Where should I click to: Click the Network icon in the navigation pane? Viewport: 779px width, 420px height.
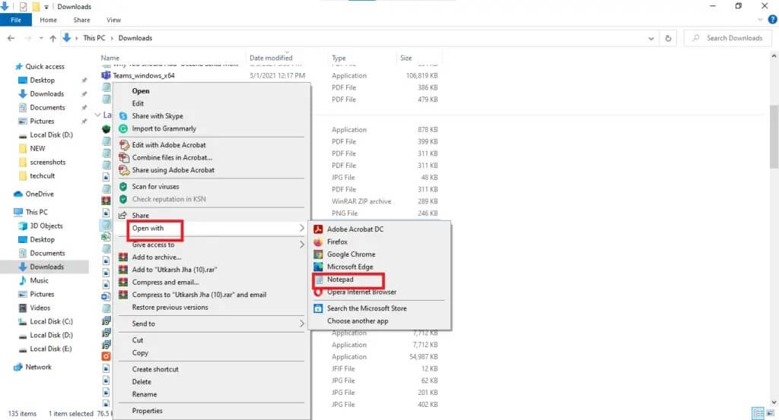18,367
